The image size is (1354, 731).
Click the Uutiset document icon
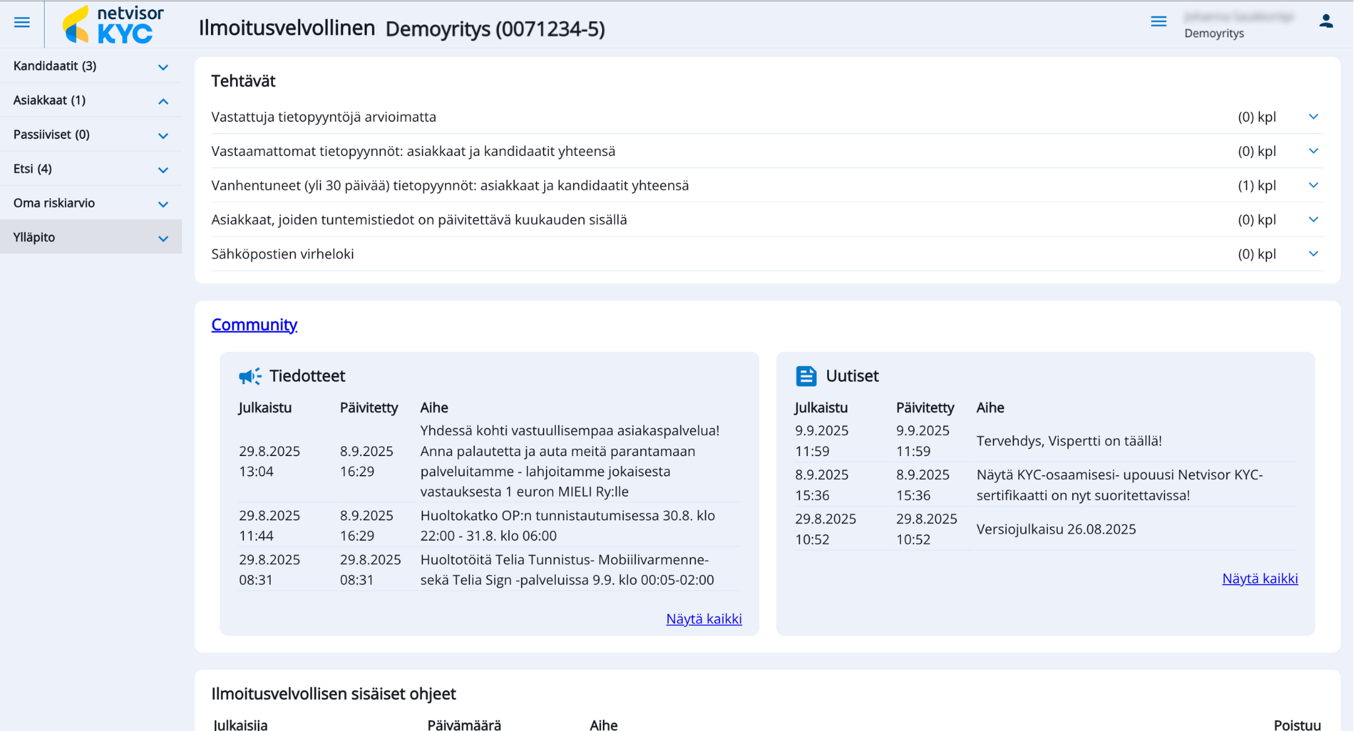click(x=806, y=376)
